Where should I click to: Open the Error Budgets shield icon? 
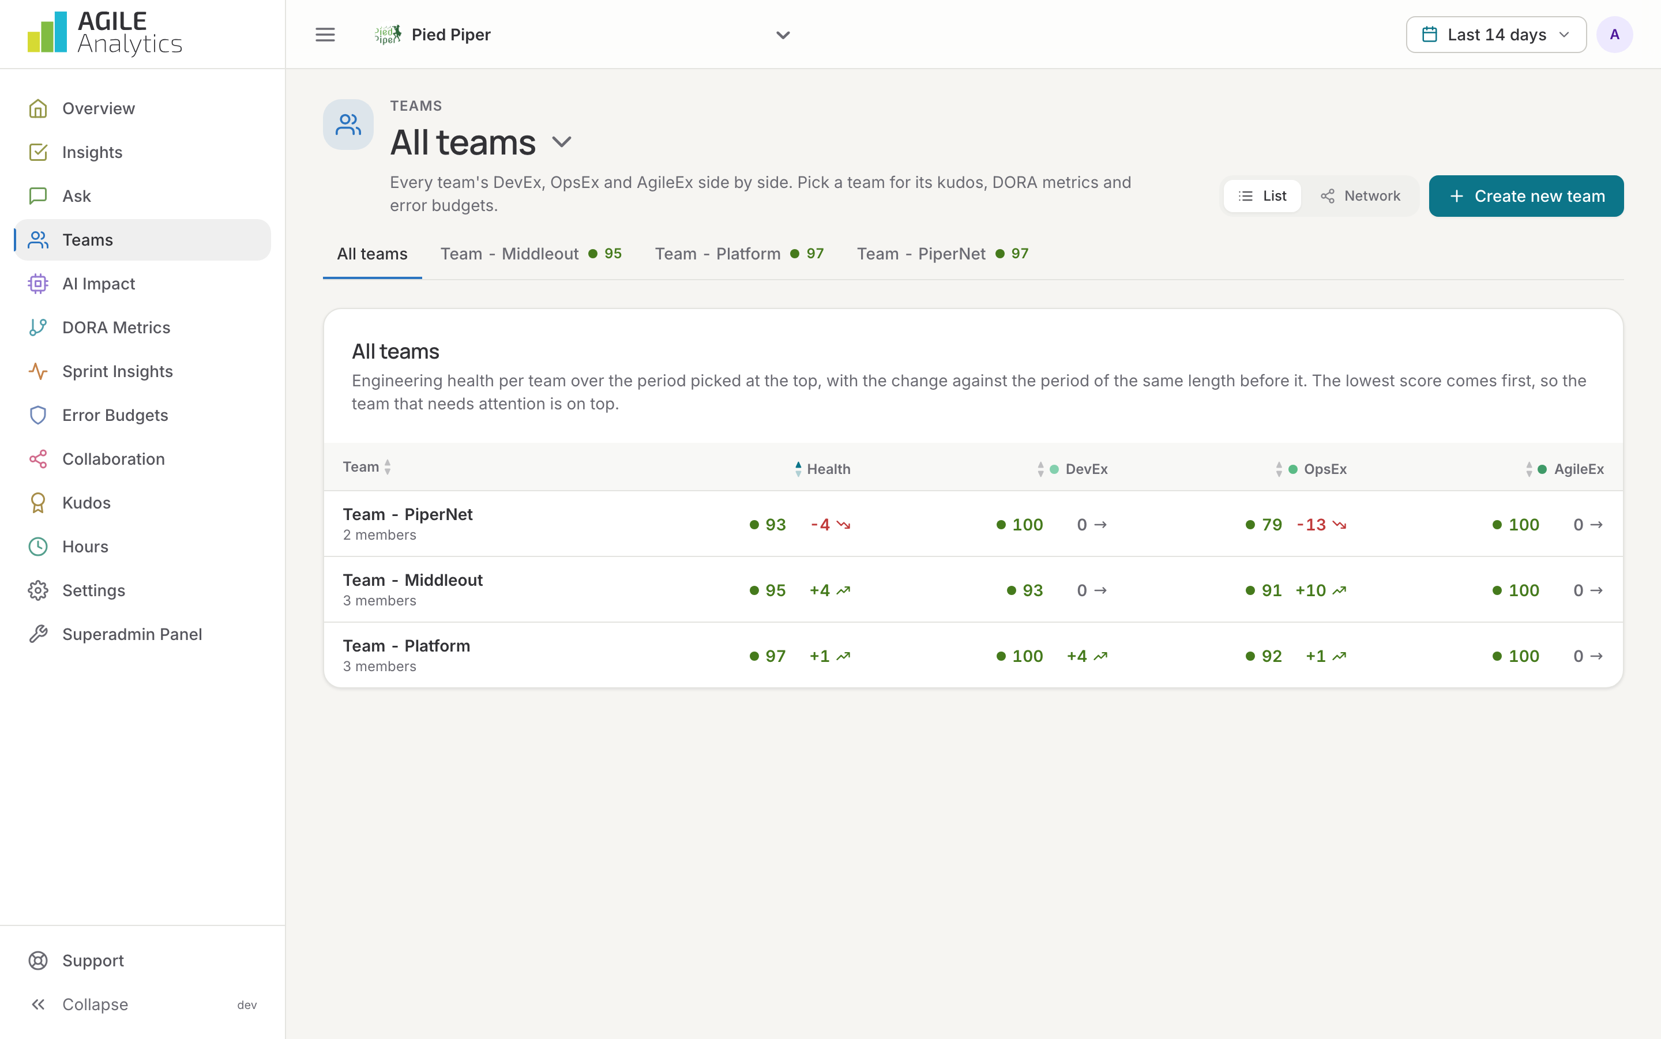[x=38, y=415]
